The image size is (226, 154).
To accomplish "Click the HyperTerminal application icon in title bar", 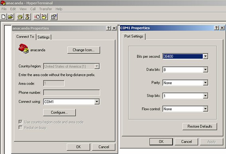I will click(x=3, y=3).
